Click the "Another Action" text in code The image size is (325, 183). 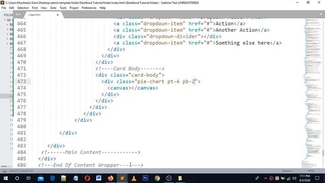coord(237,30)
